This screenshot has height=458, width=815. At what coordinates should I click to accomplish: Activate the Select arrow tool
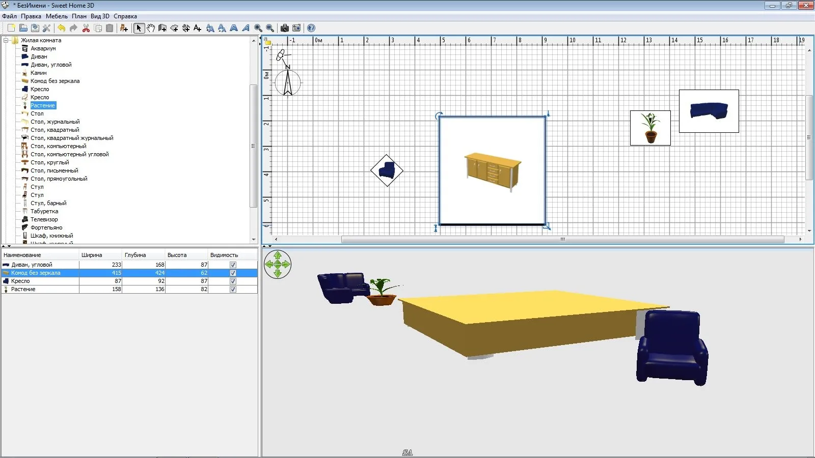(x=139, y=28)
